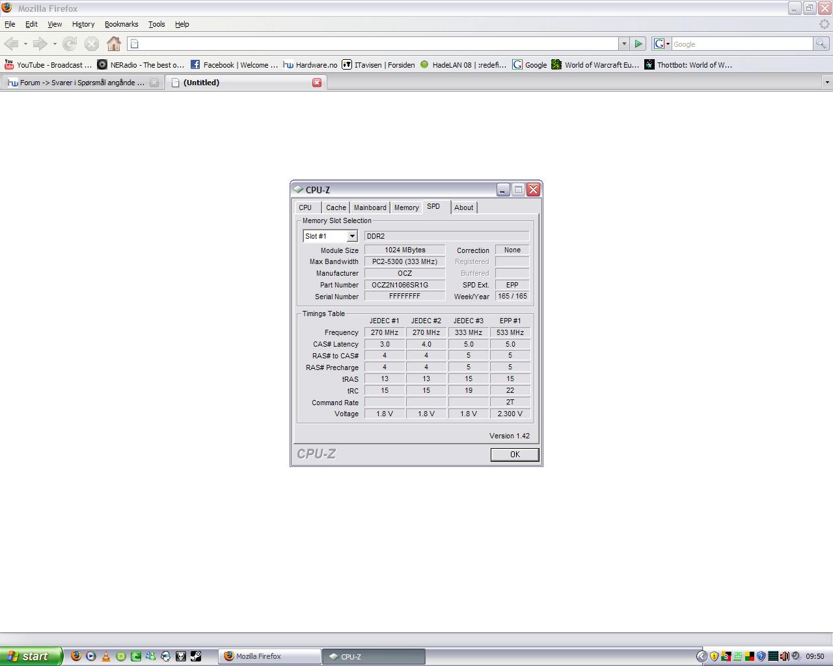Reload the page with Refresh icon
Screen dimensions: 833x666
click(70, 44)
